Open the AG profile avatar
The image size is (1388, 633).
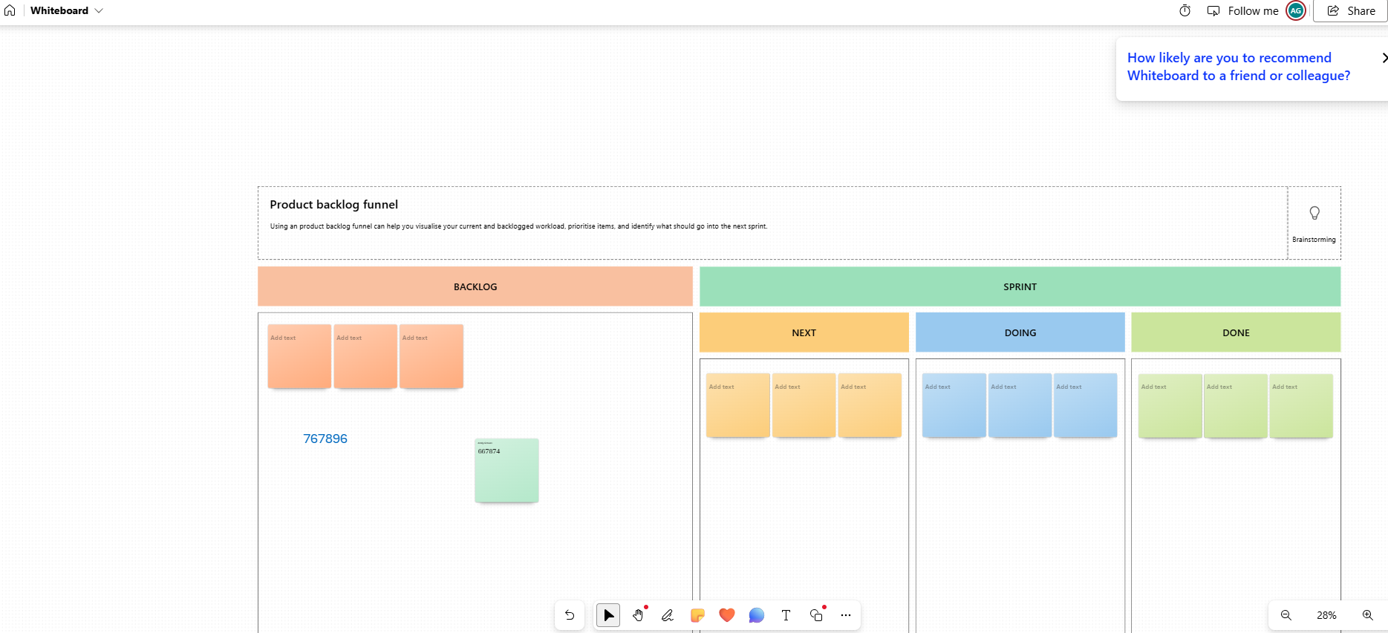tap(1296, 10)
